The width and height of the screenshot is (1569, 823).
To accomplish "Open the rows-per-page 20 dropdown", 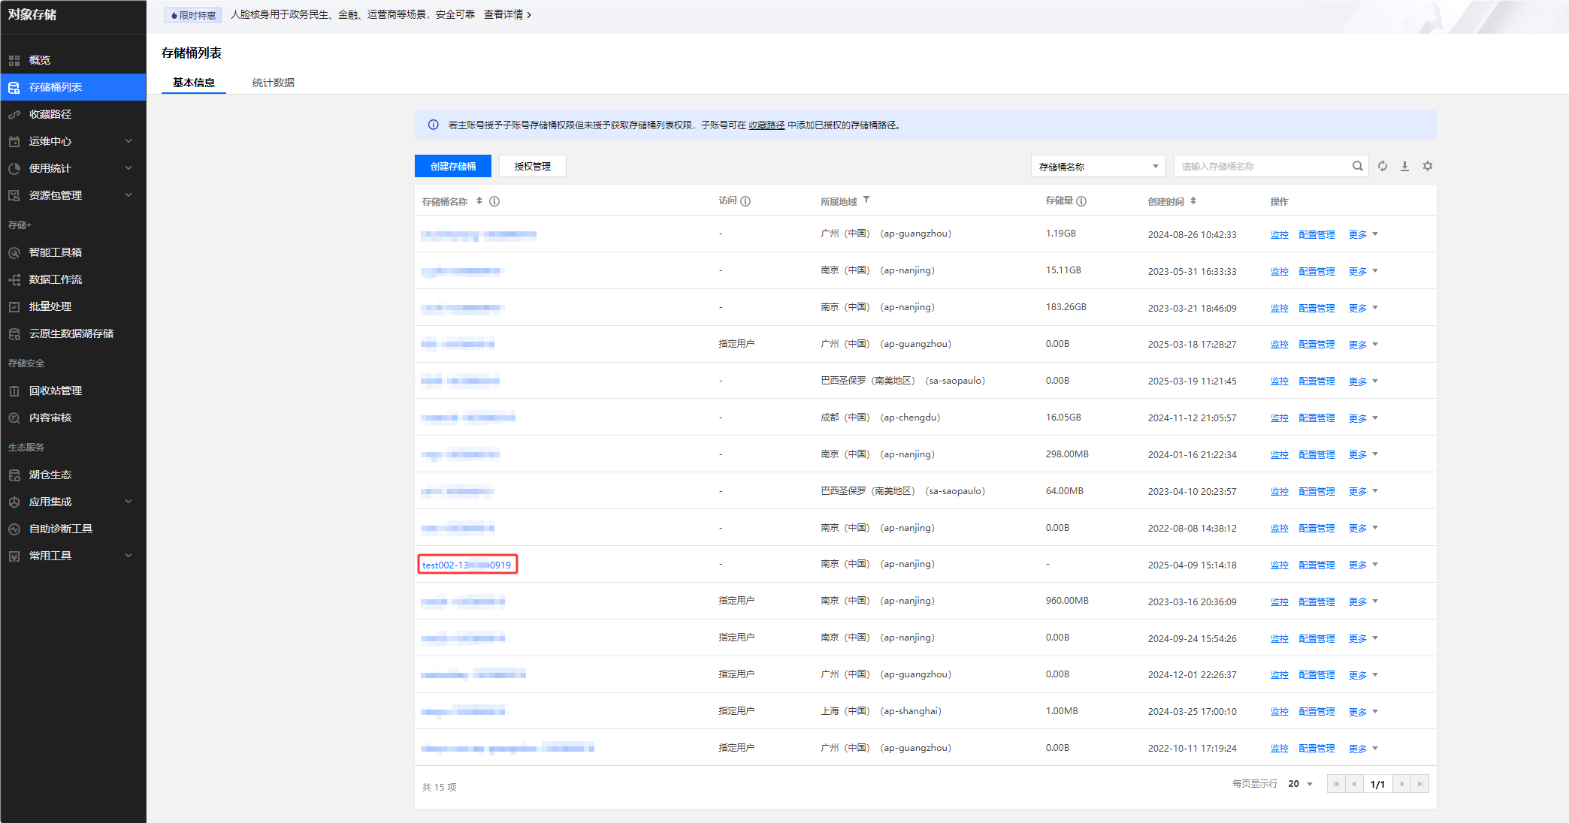I will tap(1300, 784).
